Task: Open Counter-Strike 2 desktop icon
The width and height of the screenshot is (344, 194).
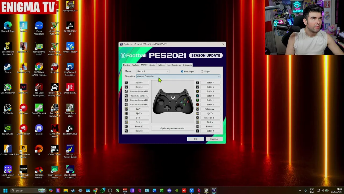Action: pos(8,150)
